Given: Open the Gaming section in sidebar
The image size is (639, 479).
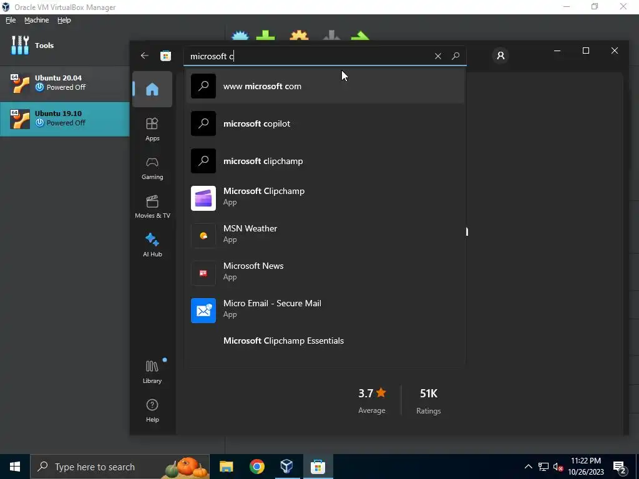Looking at the screenshot, I should 152,168.
